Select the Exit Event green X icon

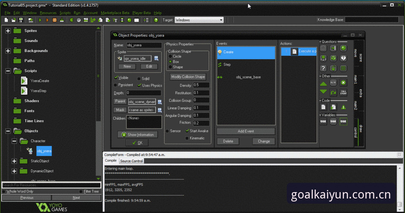pyautogui.click(x=343, y=83)
